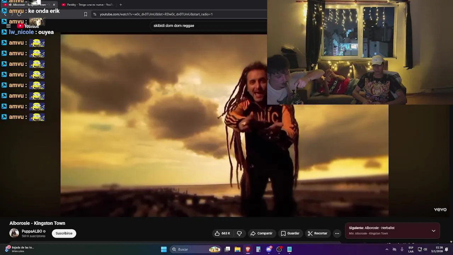Open the 01:38 clock and calendar

click(437, 249)
